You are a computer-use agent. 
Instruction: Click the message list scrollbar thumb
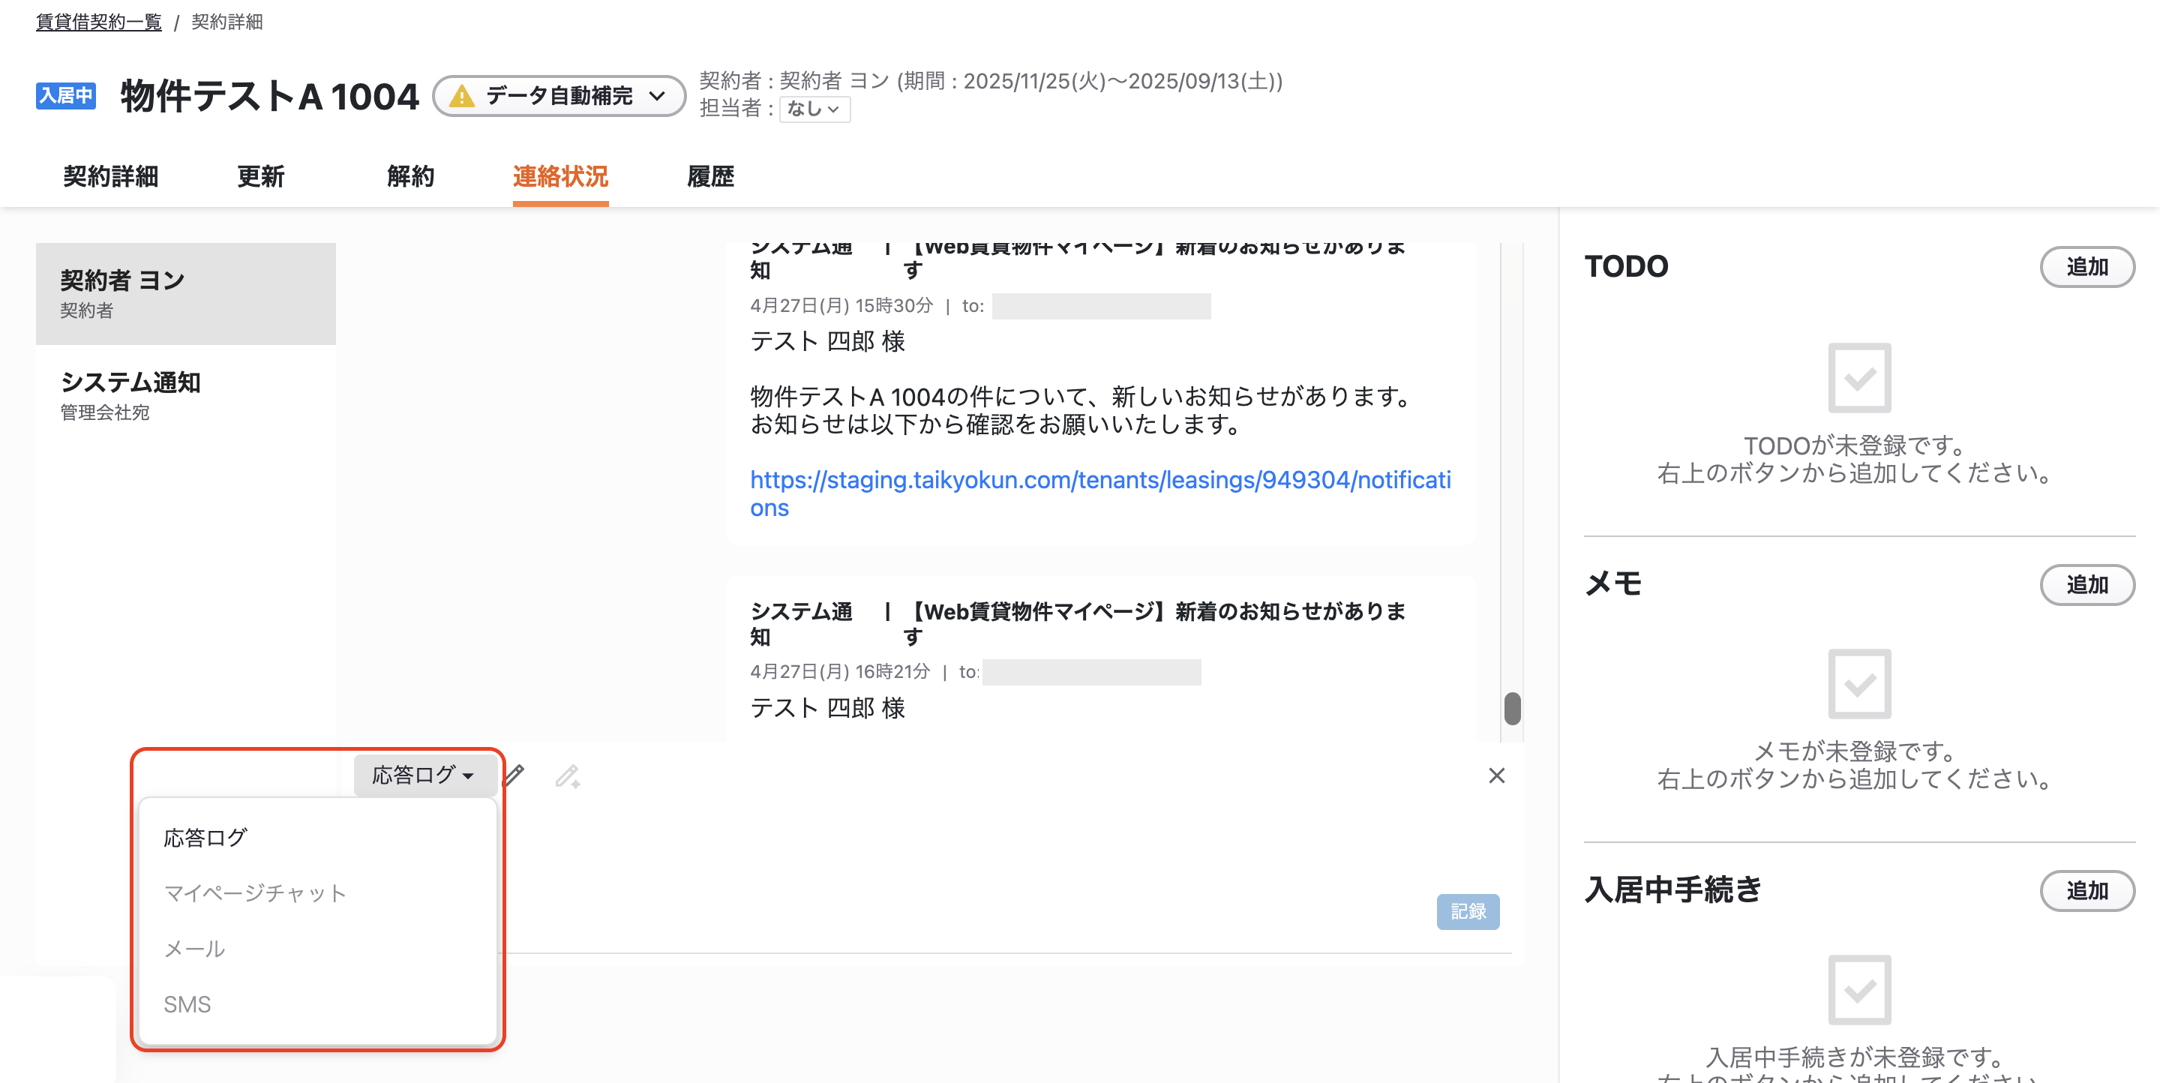pyautogui.click(x=1512, y=708)
